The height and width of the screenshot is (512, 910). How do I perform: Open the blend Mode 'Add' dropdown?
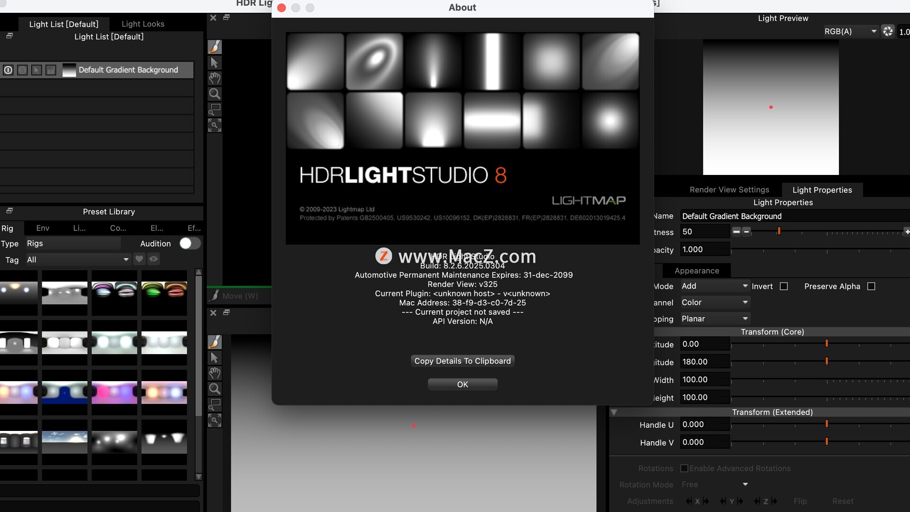click(714, 286)
